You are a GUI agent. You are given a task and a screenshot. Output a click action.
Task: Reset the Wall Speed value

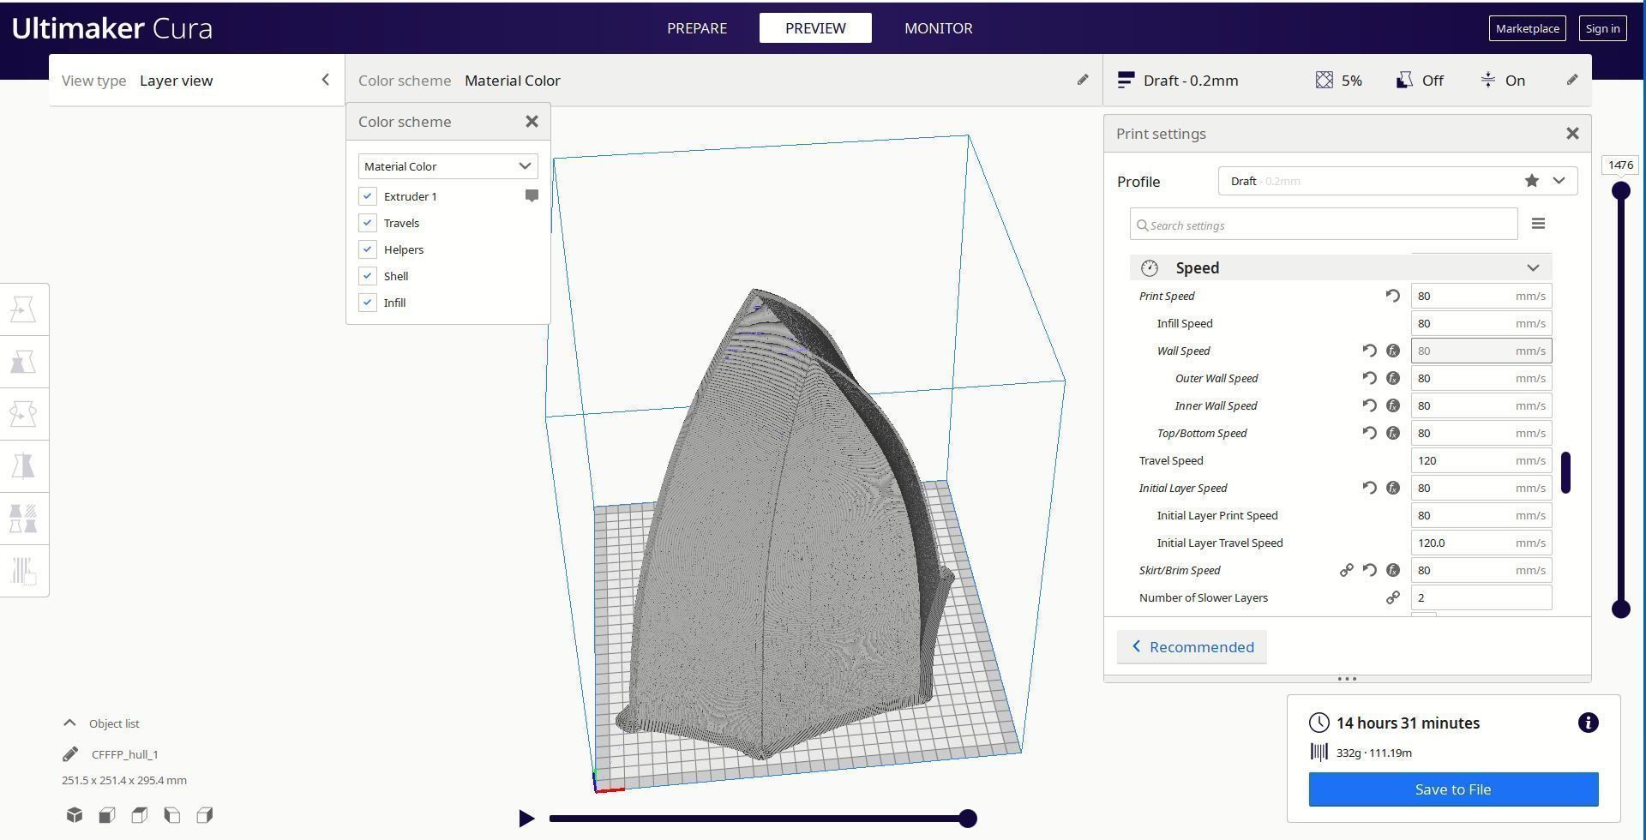1370,351
